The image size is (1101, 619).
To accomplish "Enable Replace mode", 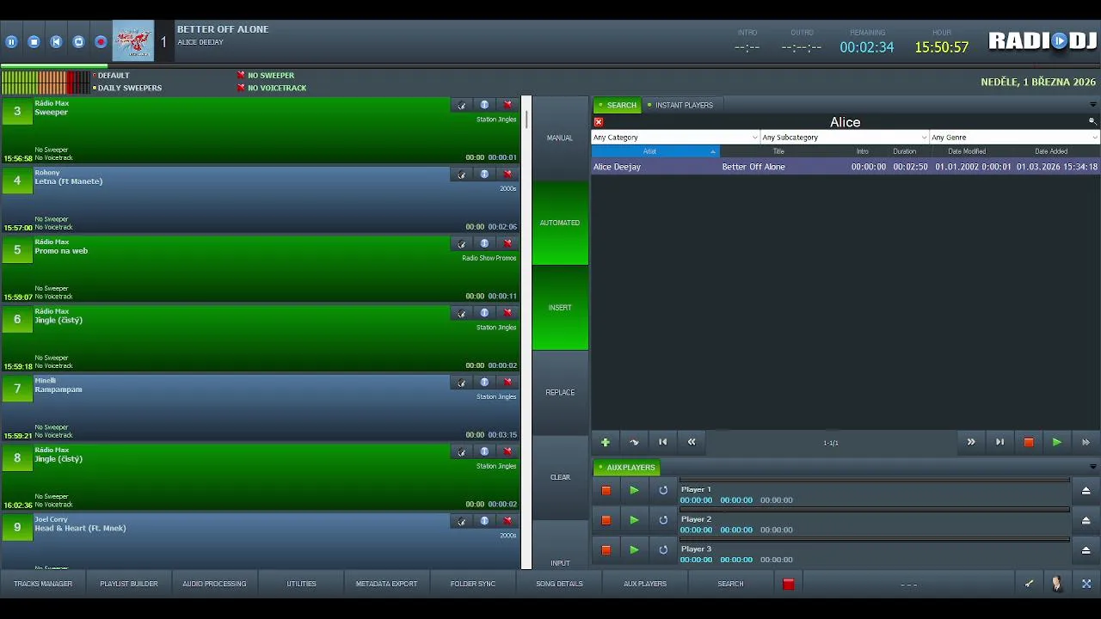I will 560,392.
